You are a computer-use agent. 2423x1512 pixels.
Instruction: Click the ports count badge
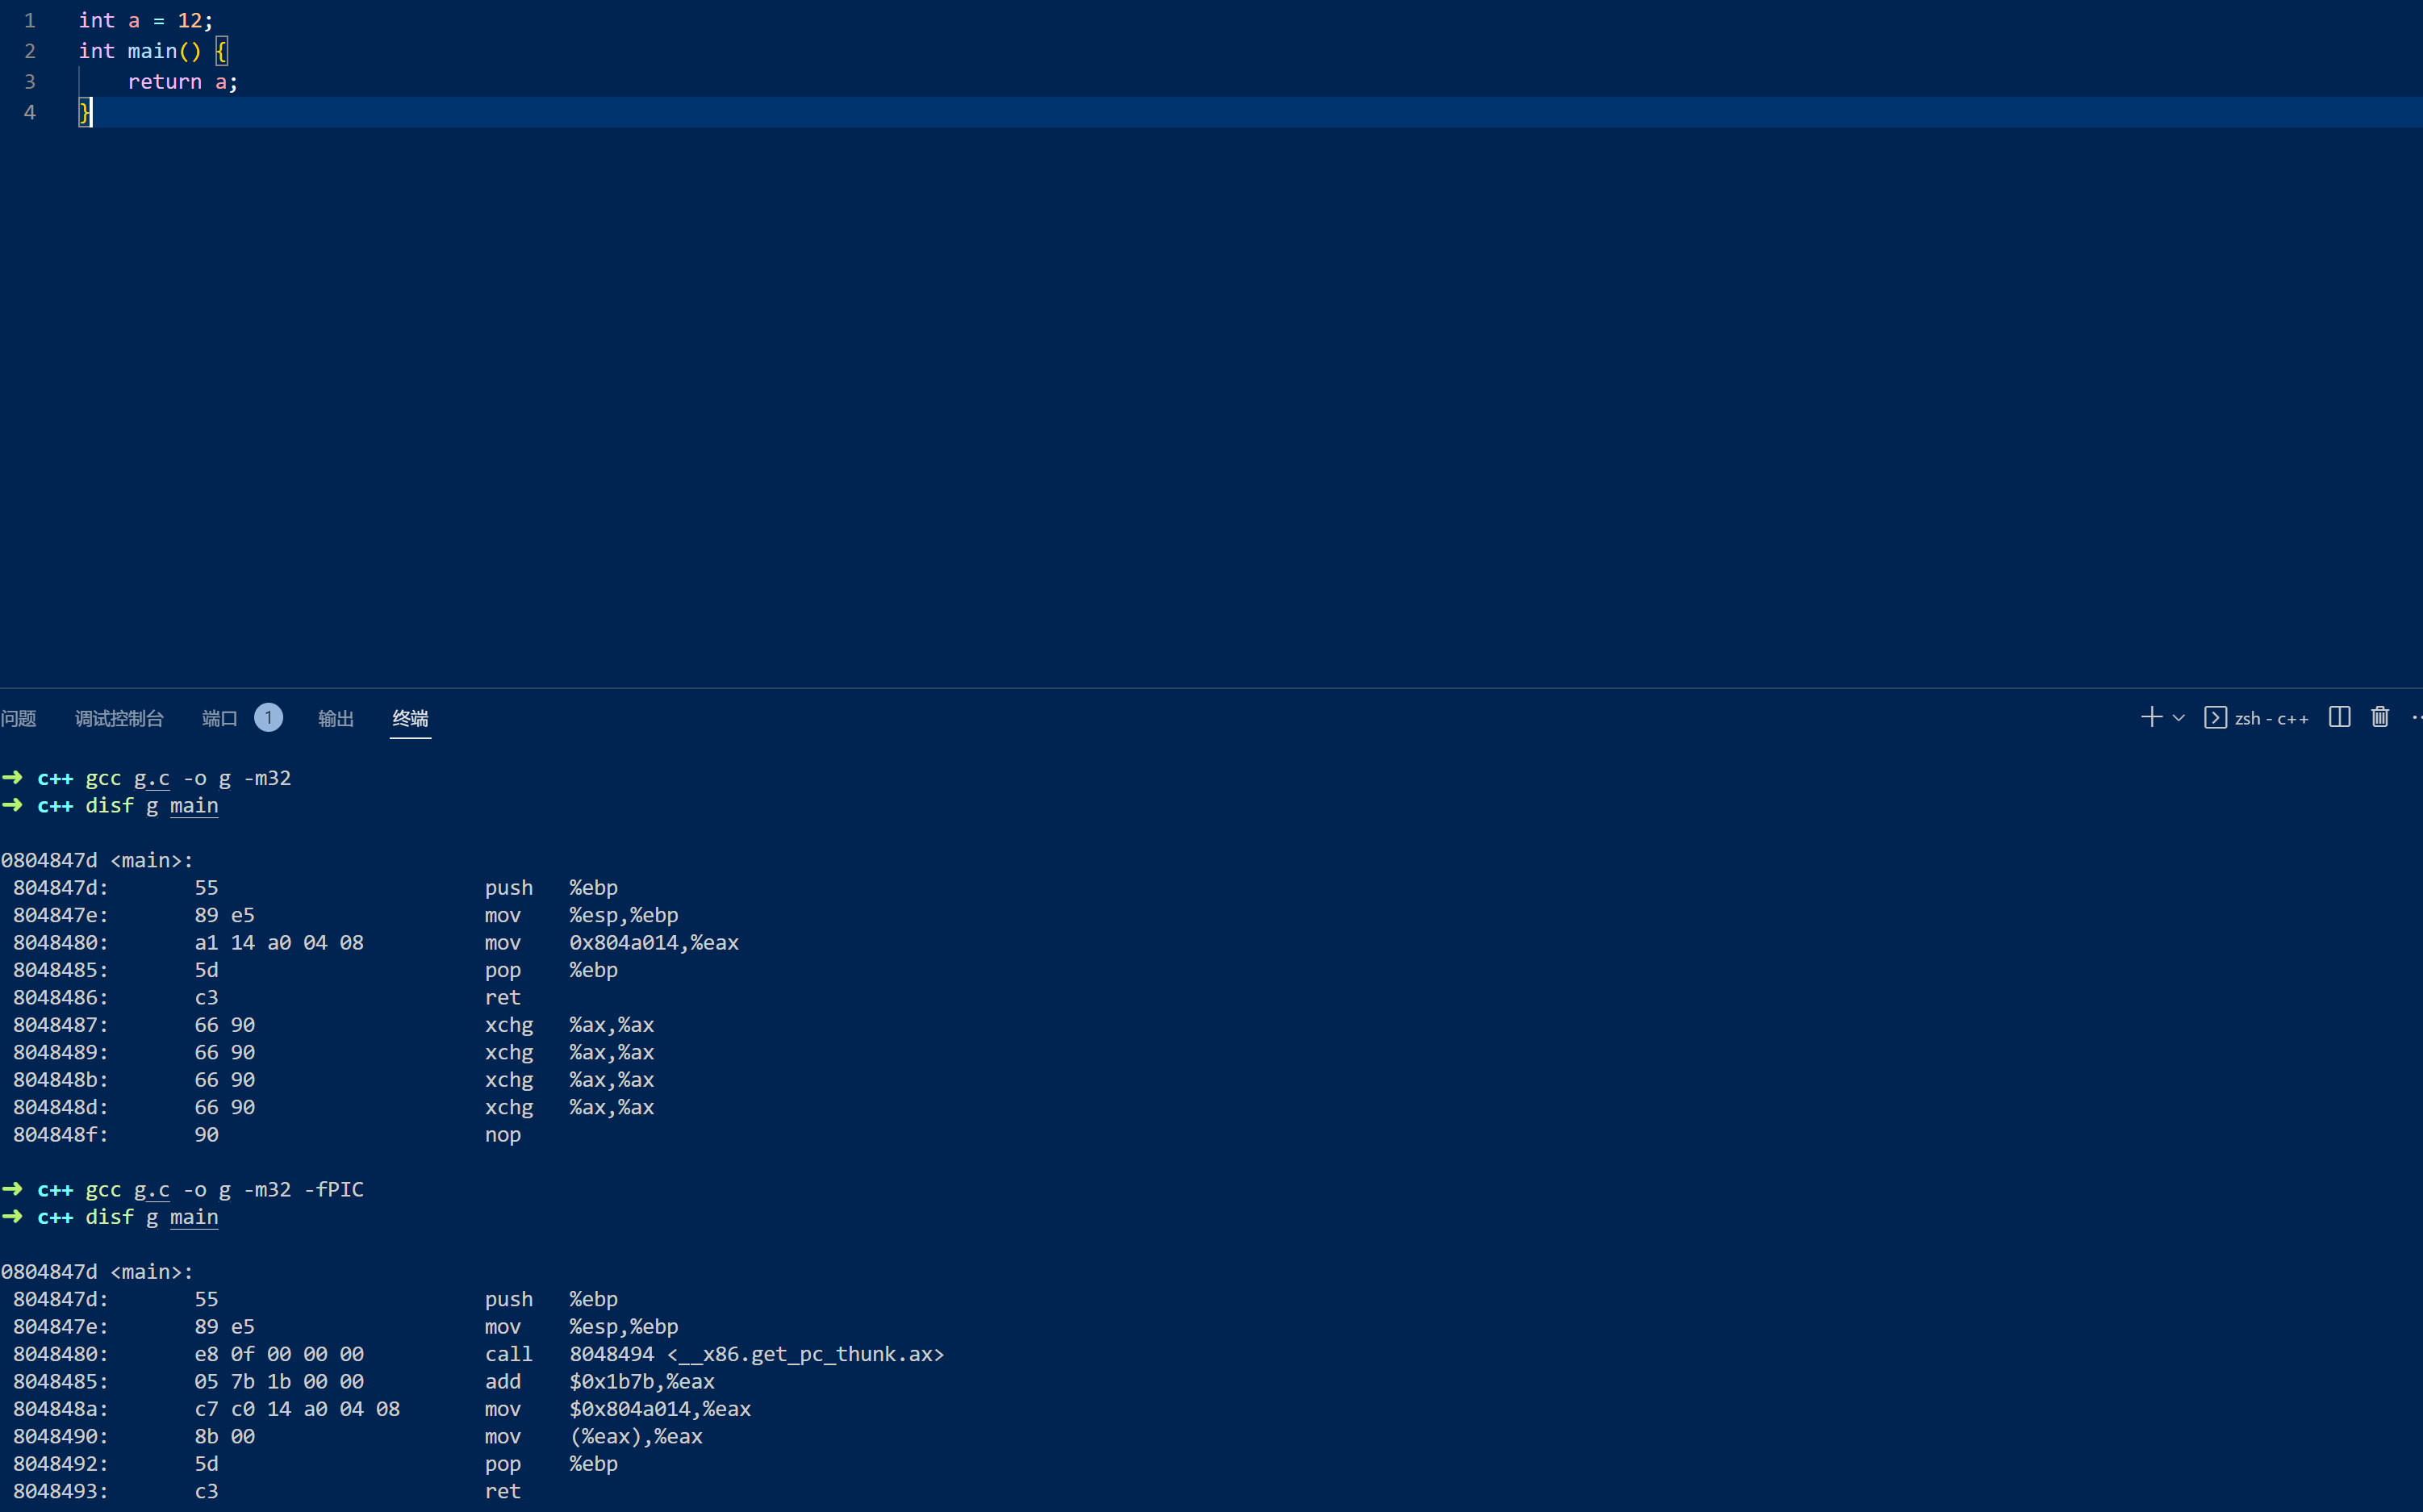268,717
